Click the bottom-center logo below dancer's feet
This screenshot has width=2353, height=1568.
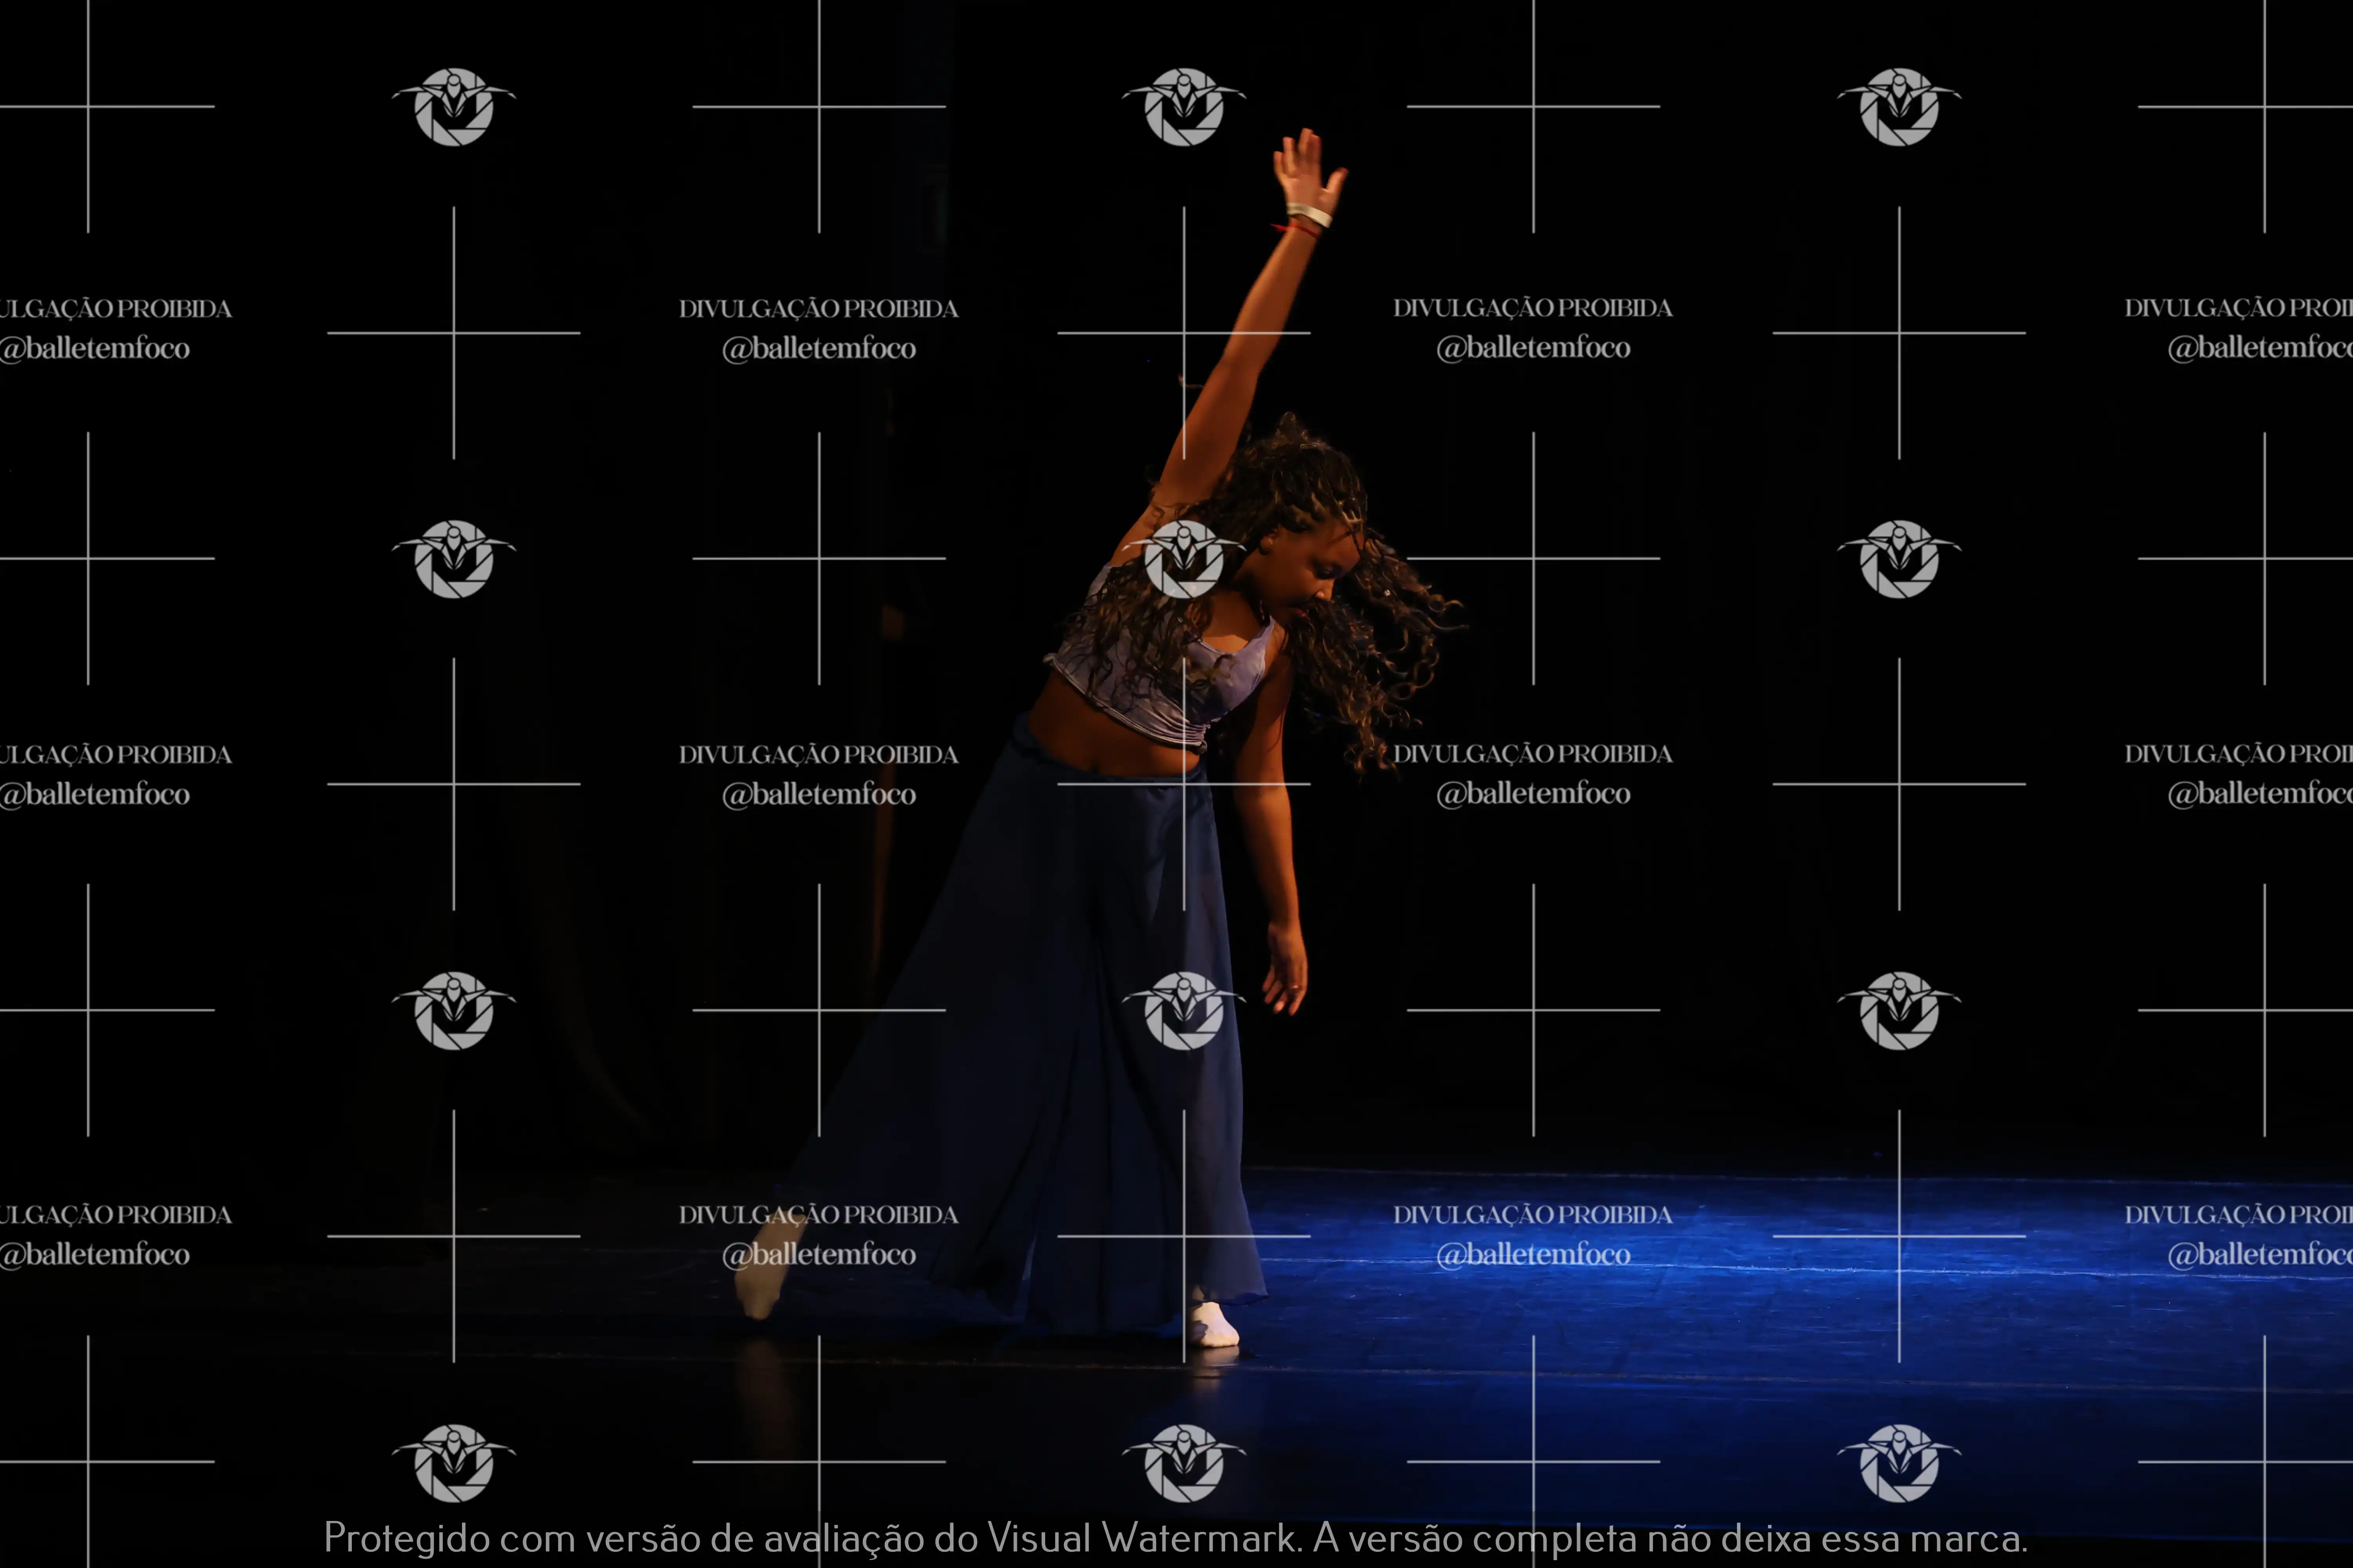[x=1184, y=1462]
